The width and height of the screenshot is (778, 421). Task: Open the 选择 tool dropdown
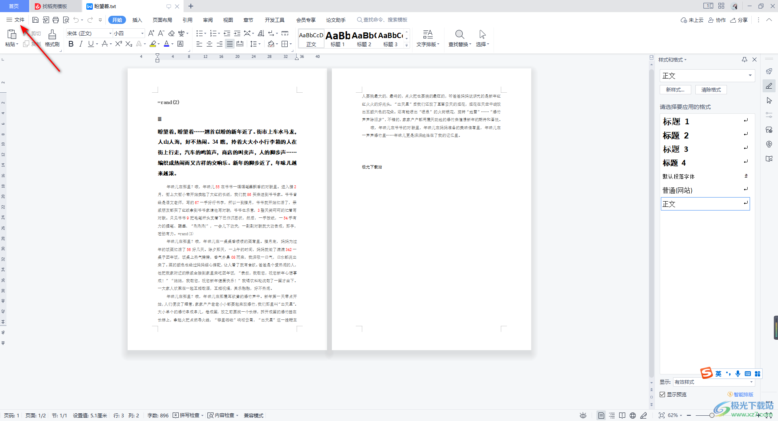pos(482,38)
